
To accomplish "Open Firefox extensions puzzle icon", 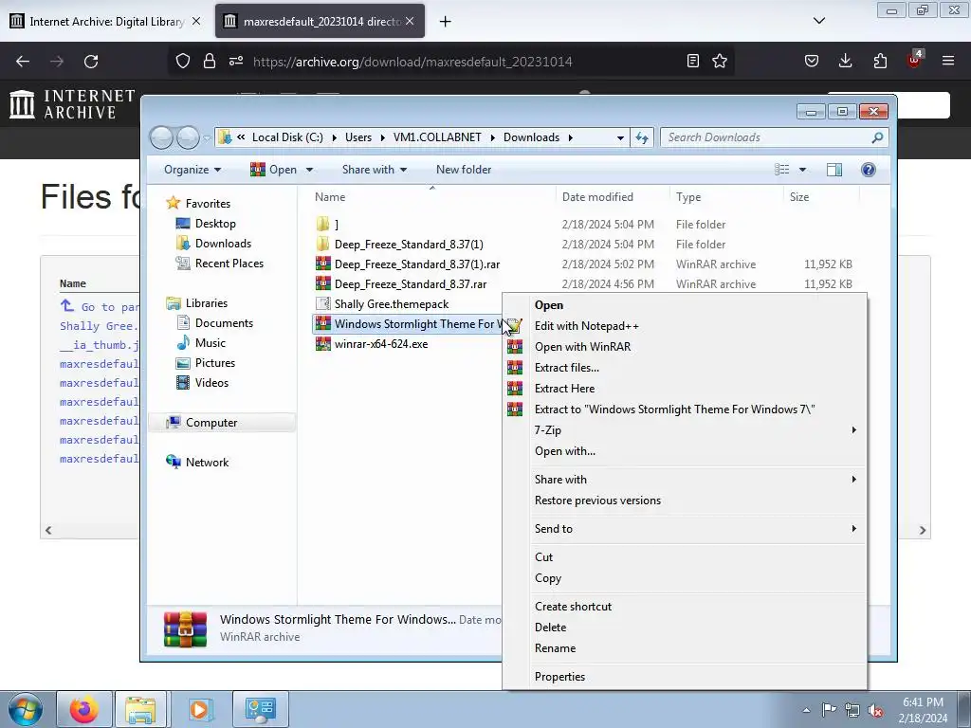I will [880, 61].
